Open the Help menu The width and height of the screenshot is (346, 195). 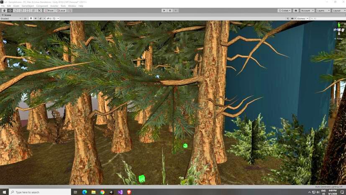tap(81, 6)
